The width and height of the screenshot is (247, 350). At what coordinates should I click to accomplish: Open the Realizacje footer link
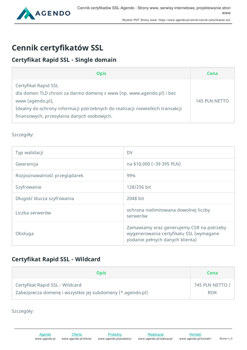155,334
